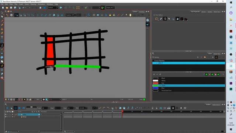
Task: Click the reset view button in the Camera view
Action: tap(147, 20)
